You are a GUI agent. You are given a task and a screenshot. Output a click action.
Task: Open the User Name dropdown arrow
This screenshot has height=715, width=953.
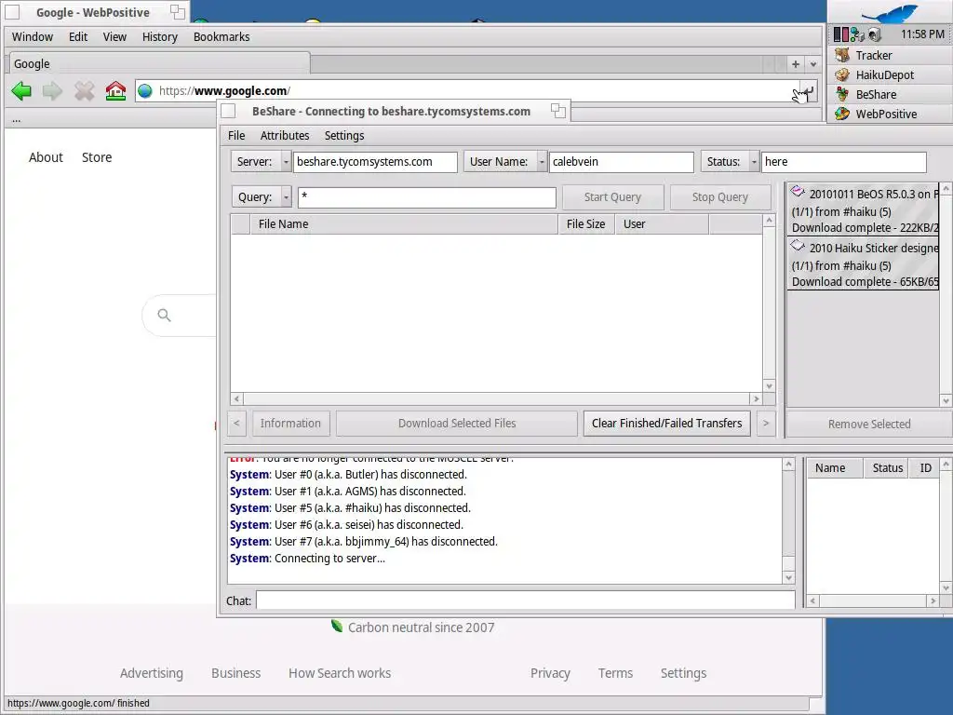point(542,162)
